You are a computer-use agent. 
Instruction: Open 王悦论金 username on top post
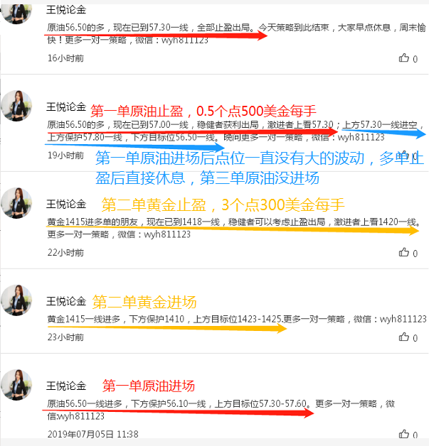click(x=66, y=10)
